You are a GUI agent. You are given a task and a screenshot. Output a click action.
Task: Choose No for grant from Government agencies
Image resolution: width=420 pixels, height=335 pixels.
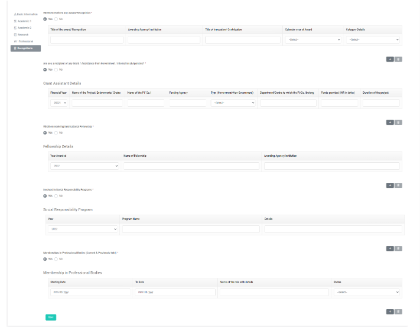coord(56,70)
